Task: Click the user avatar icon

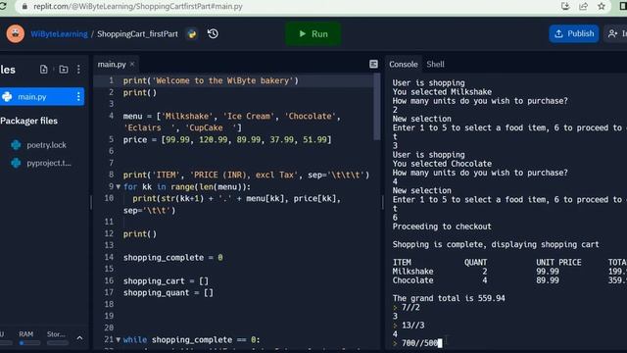Action: click(16, 33)
